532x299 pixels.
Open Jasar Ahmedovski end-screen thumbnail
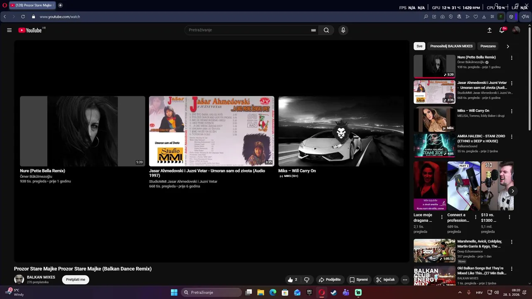tap(212, 131)
